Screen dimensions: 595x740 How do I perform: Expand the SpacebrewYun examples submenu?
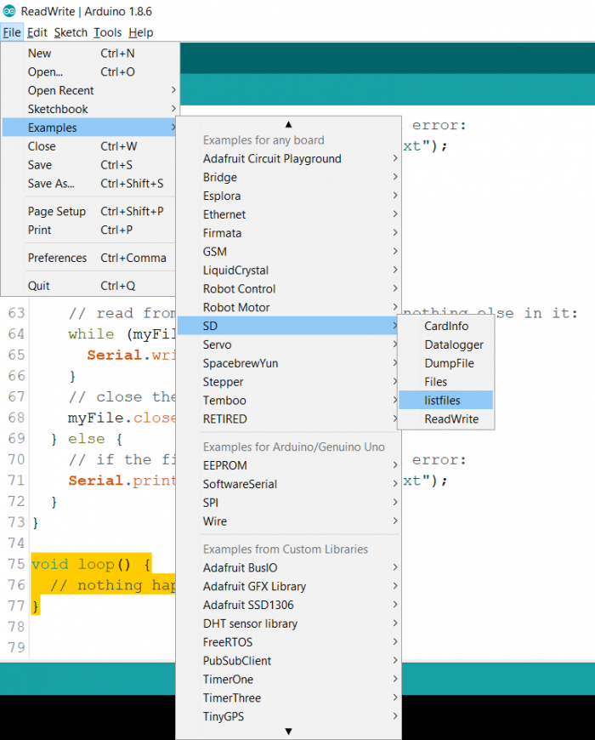pyautogui.click(x=288, y=363)
